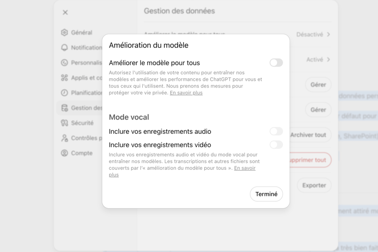The width and height of the screenshot is (378, 252).
Task: Enable Améliorer le modèle pour tous toggle
Action: click(276, 63)
